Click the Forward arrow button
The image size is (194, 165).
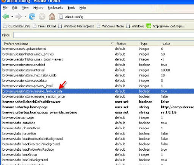click(x=19, y=17)
